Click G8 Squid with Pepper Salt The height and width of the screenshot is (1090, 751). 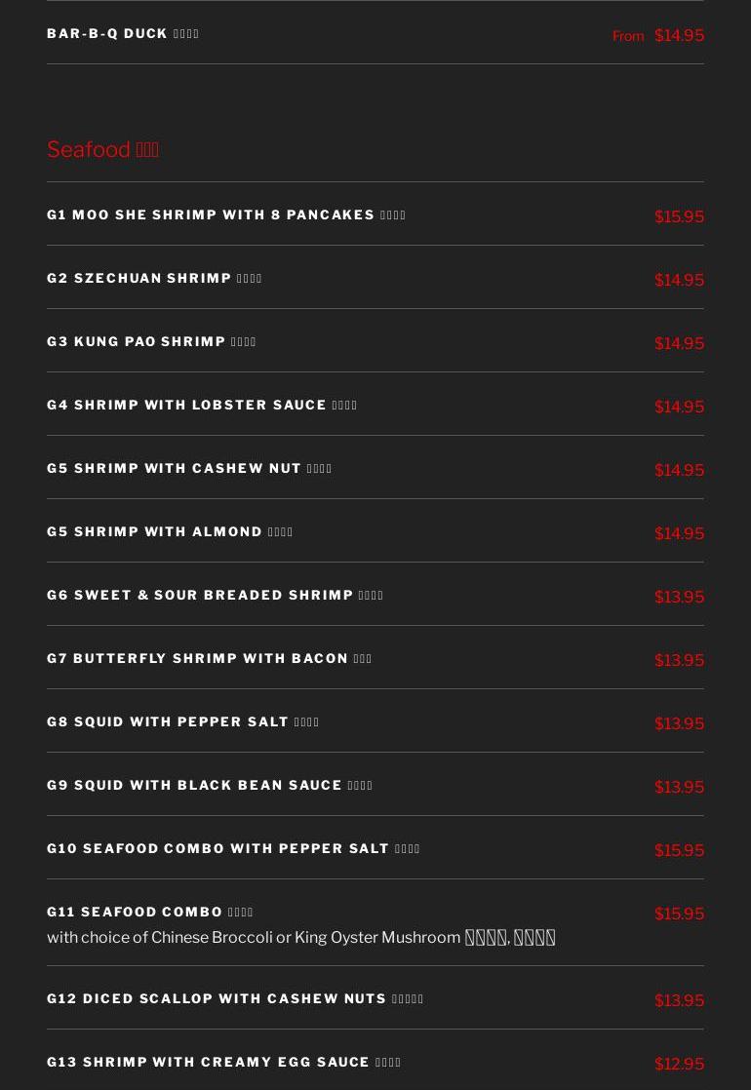[182, 722]
